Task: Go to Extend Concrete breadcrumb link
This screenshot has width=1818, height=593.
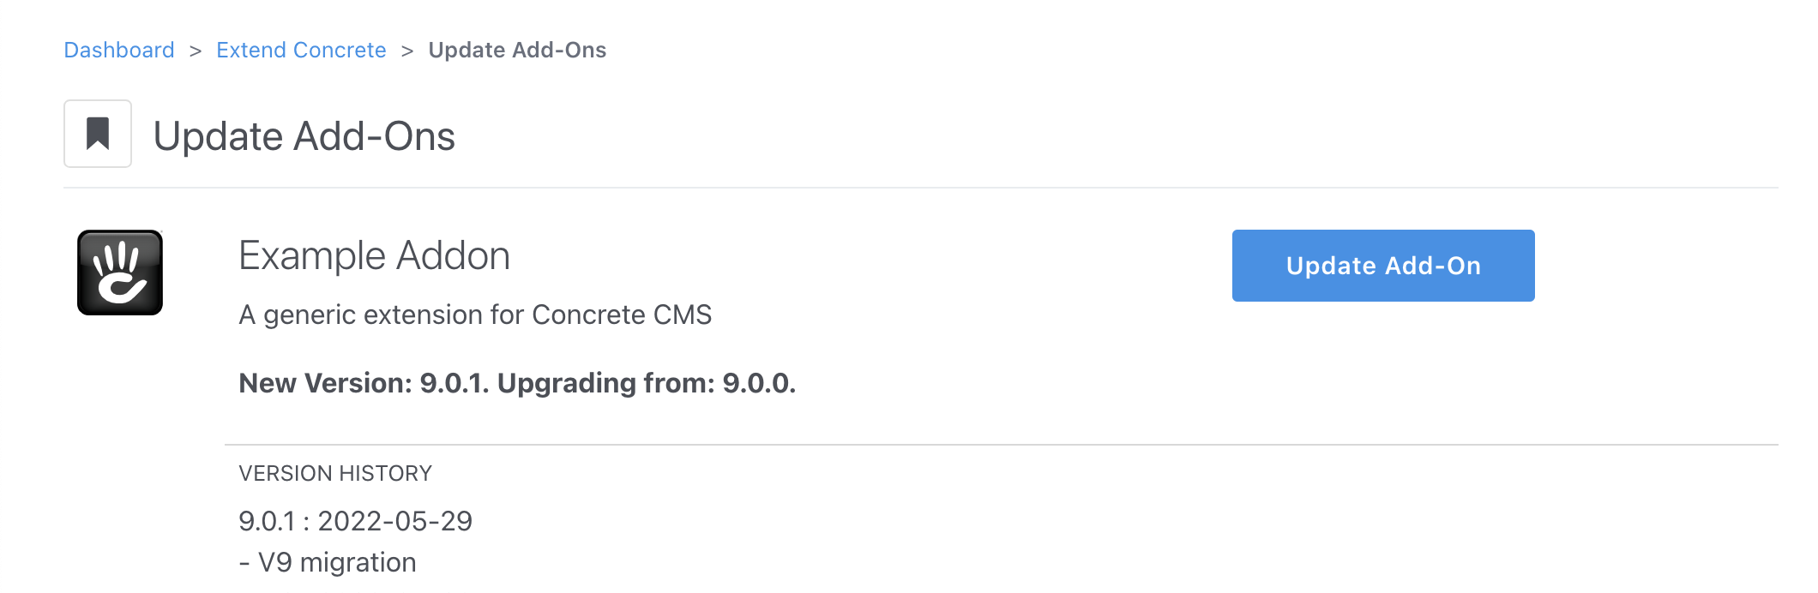Action: [x=301, y=50]
